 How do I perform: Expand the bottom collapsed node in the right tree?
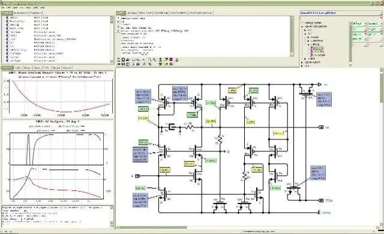pyautogui.click(x=302, y=66)
